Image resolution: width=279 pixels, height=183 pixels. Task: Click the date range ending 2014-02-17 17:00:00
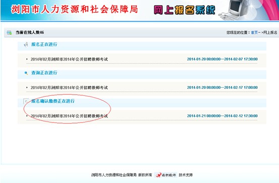click(222, 88)
